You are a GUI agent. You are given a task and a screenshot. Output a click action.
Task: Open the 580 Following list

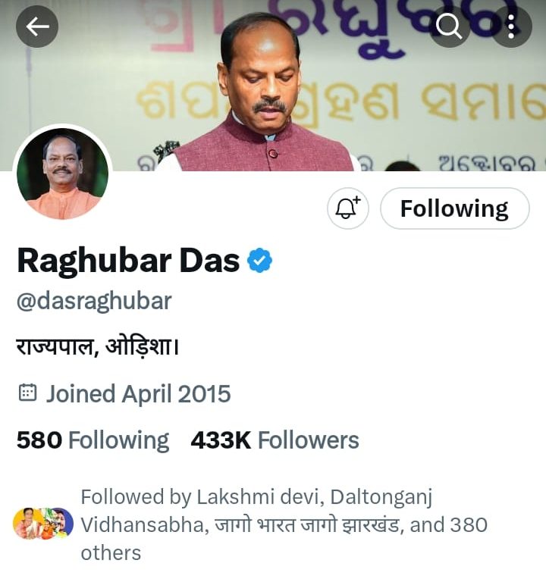click(x=93, y=440)
